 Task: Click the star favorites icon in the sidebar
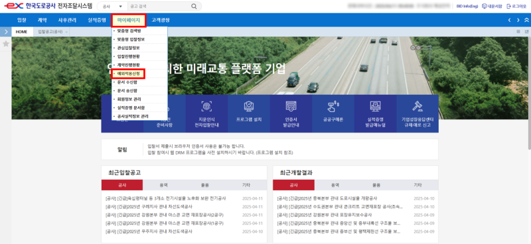[x=5, y=44]
